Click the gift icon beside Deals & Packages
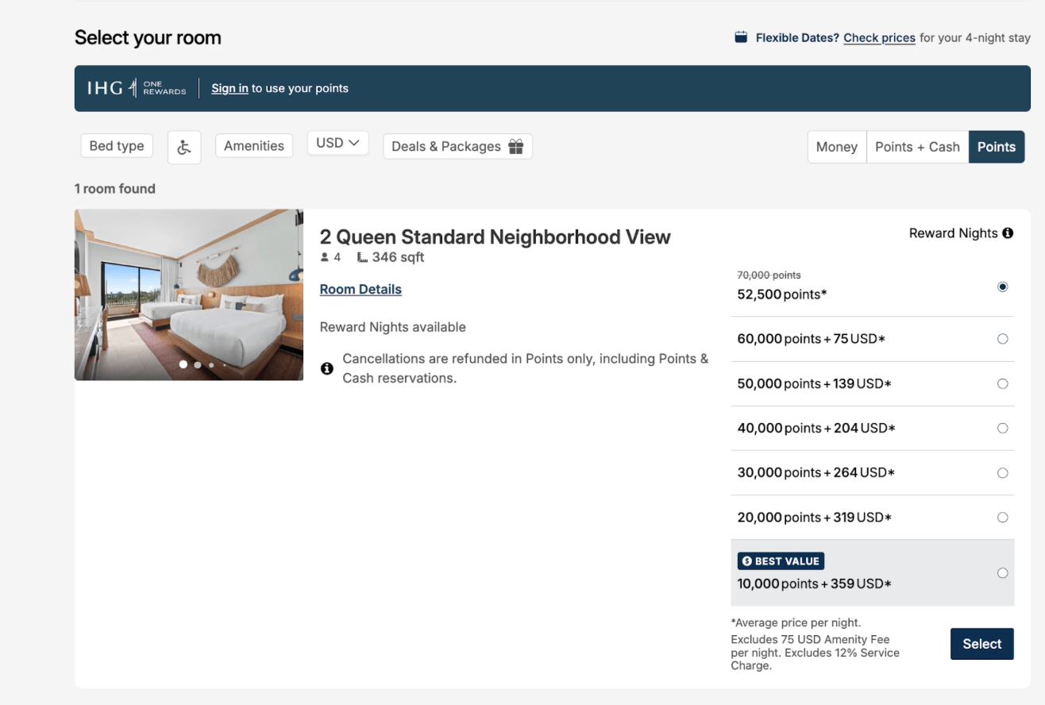 (x=516, y=147)
